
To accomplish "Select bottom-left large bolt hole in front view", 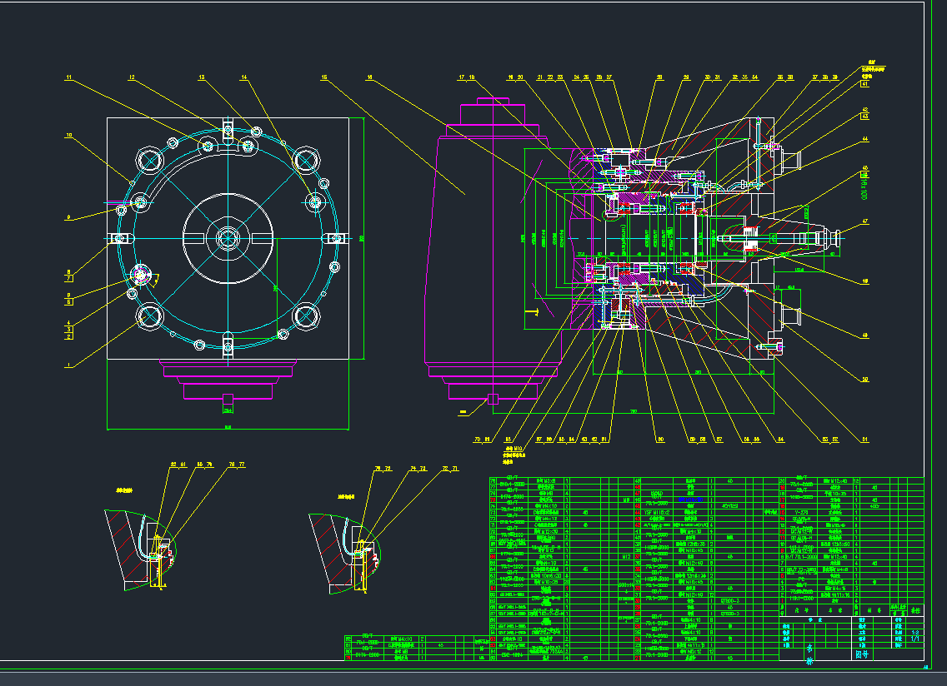I will [x=150, y=316].
